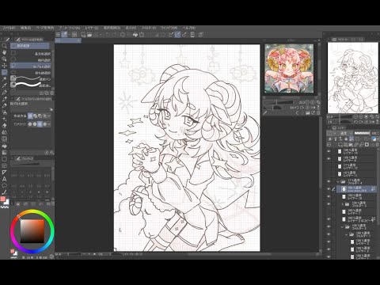Open the フィルター menu
Screen dimensions: 380x285
149,28
